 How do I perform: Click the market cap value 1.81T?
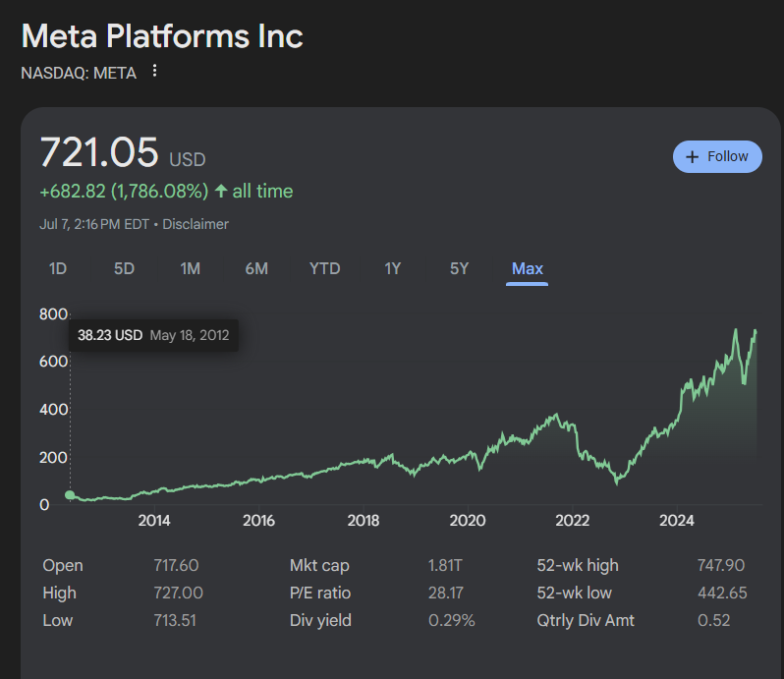click(x=445, y=565)
